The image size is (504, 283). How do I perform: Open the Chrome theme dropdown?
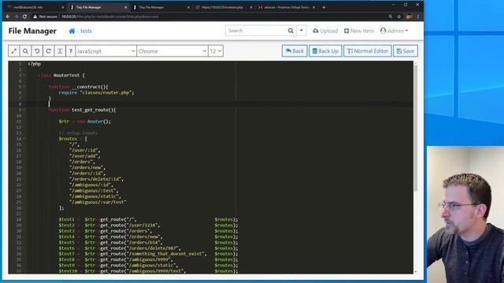(172, 51)
